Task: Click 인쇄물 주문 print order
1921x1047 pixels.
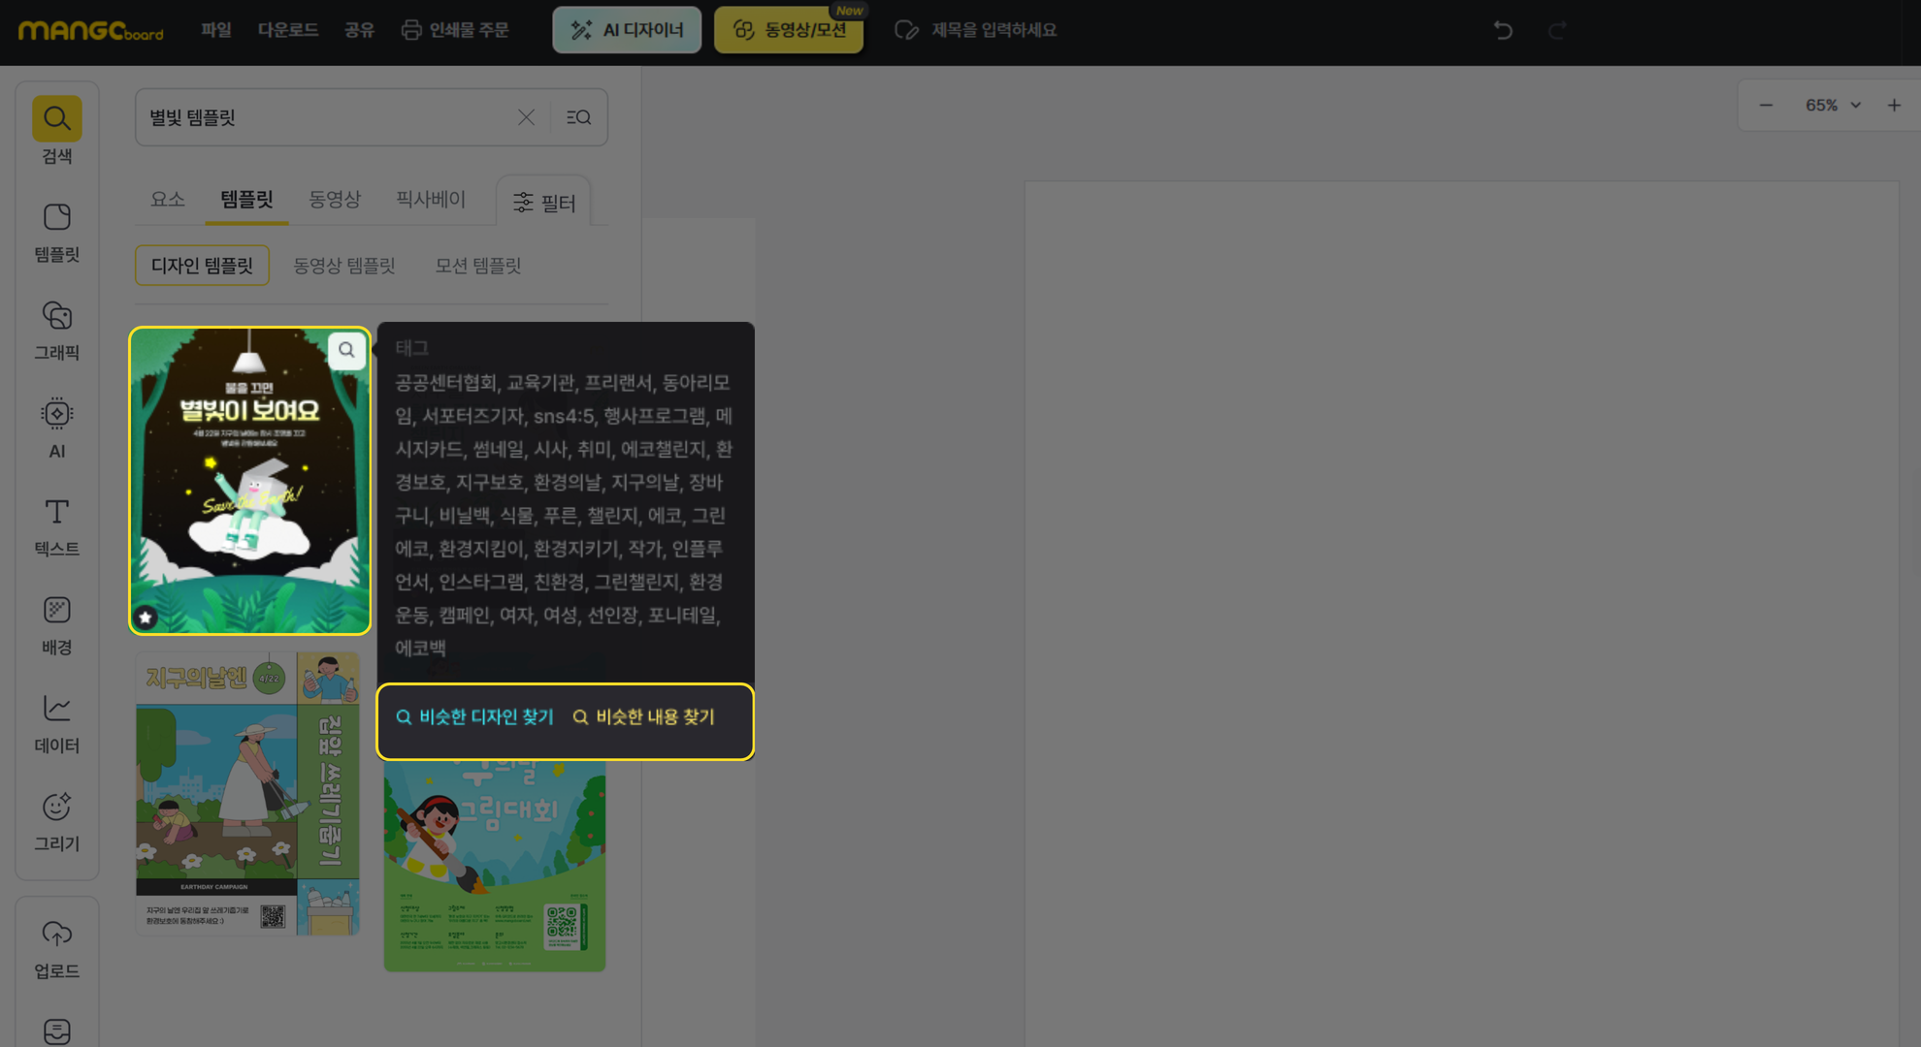Action: point(455,30)
